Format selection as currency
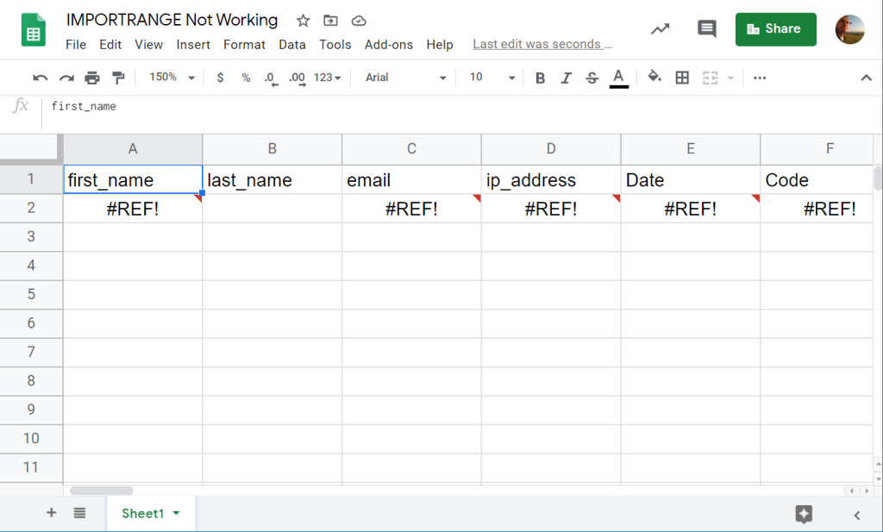Viewport: 883px width, 532px height. tap(219, 77)
